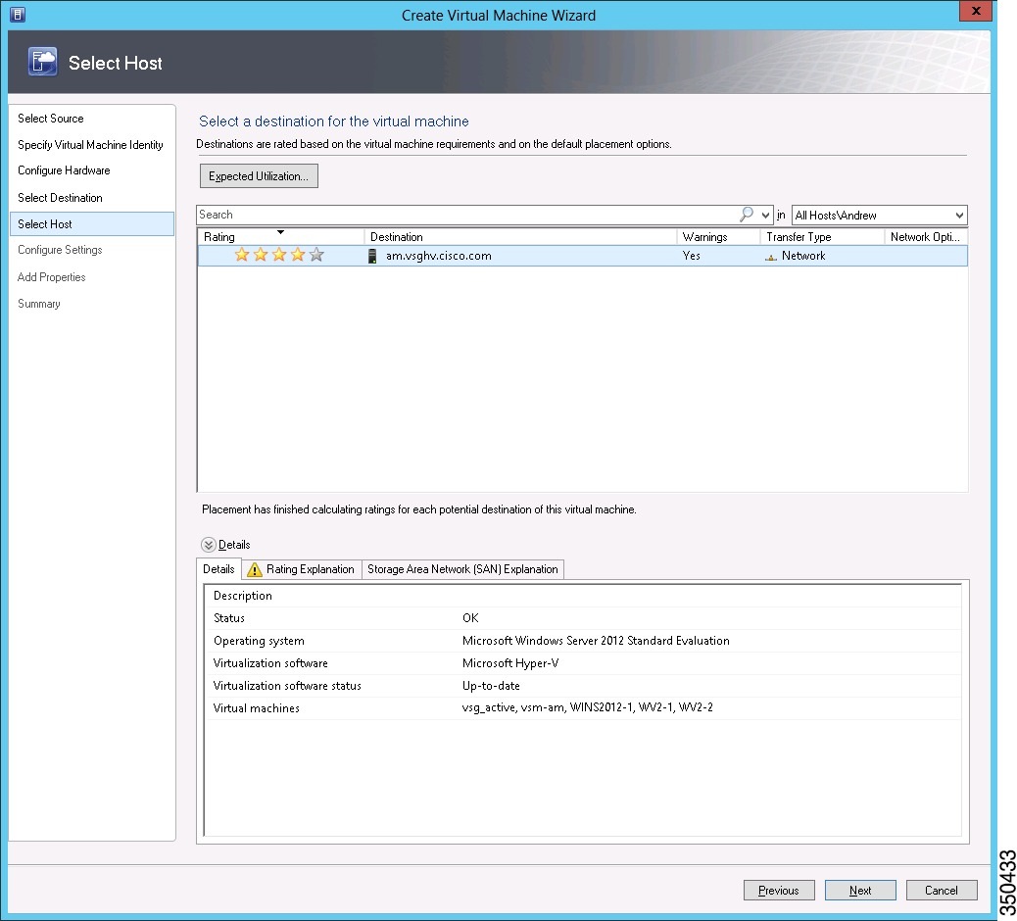Click the Previous button
Image resolution: width=1017 pixels, height=921 pixels.
(778, 891)
